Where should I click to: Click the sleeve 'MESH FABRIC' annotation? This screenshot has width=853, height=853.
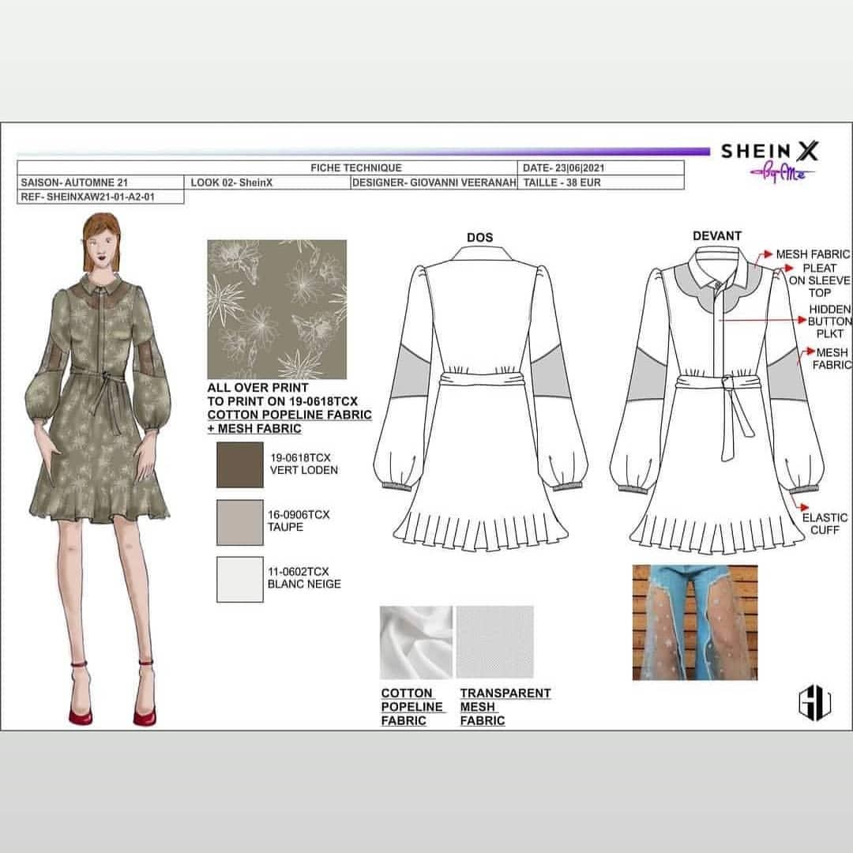click(832, 359)
